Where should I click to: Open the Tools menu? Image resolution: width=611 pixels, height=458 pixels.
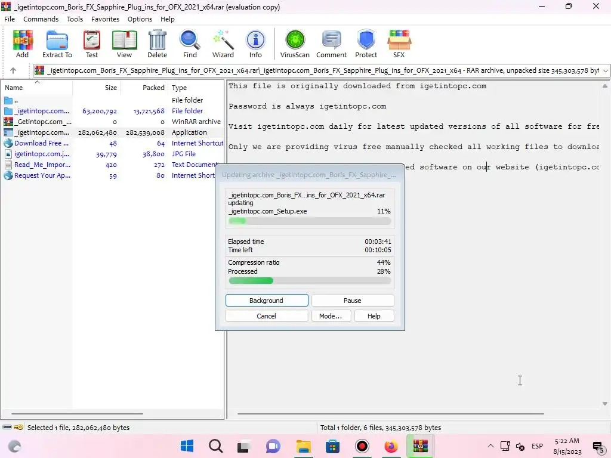(75, 19)
